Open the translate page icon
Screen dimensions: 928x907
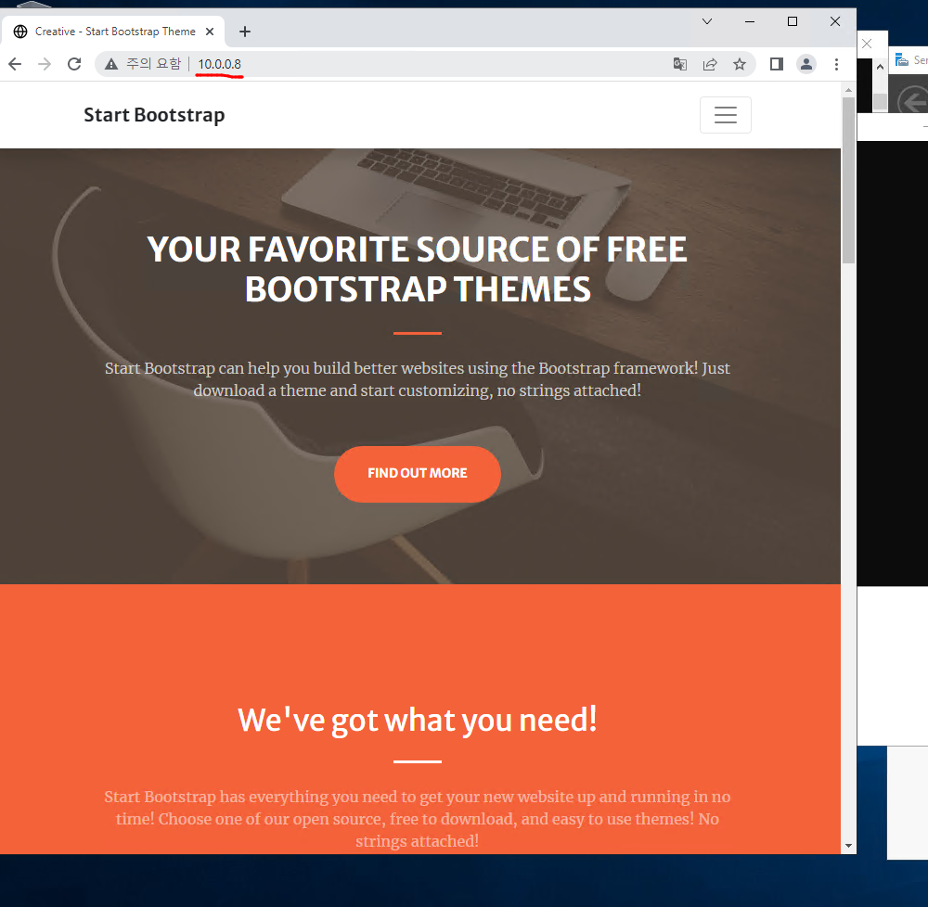tap(680, 64)
